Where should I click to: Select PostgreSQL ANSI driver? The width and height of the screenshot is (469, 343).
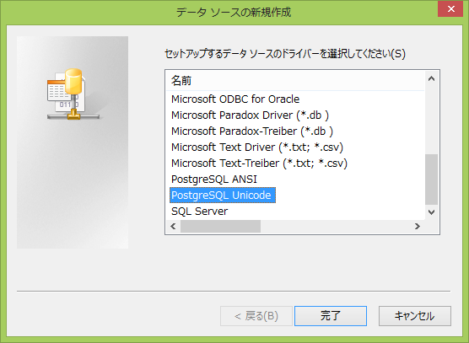214,180
